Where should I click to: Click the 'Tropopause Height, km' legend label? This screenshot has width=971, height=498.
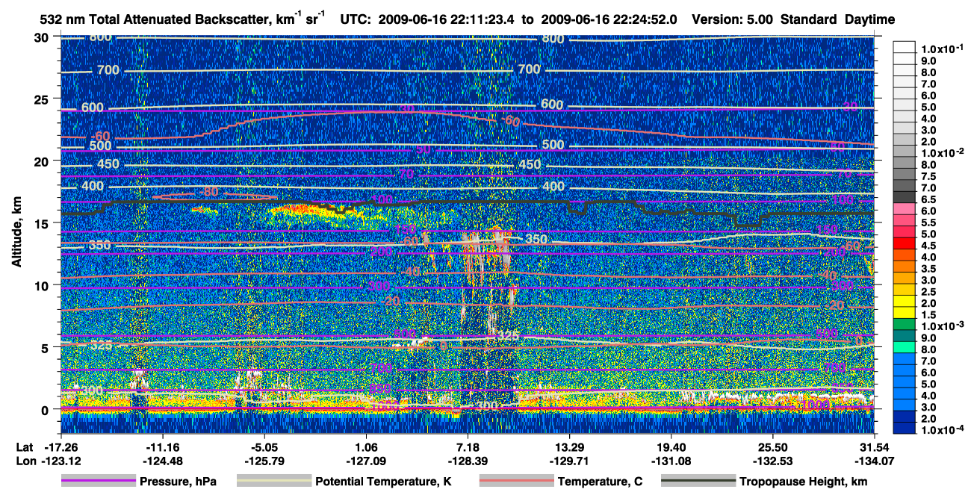point(804,482)
